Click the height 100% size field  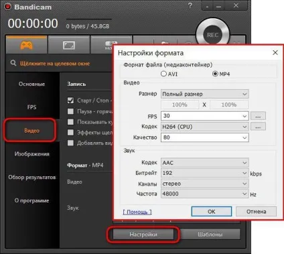[229, 105]
